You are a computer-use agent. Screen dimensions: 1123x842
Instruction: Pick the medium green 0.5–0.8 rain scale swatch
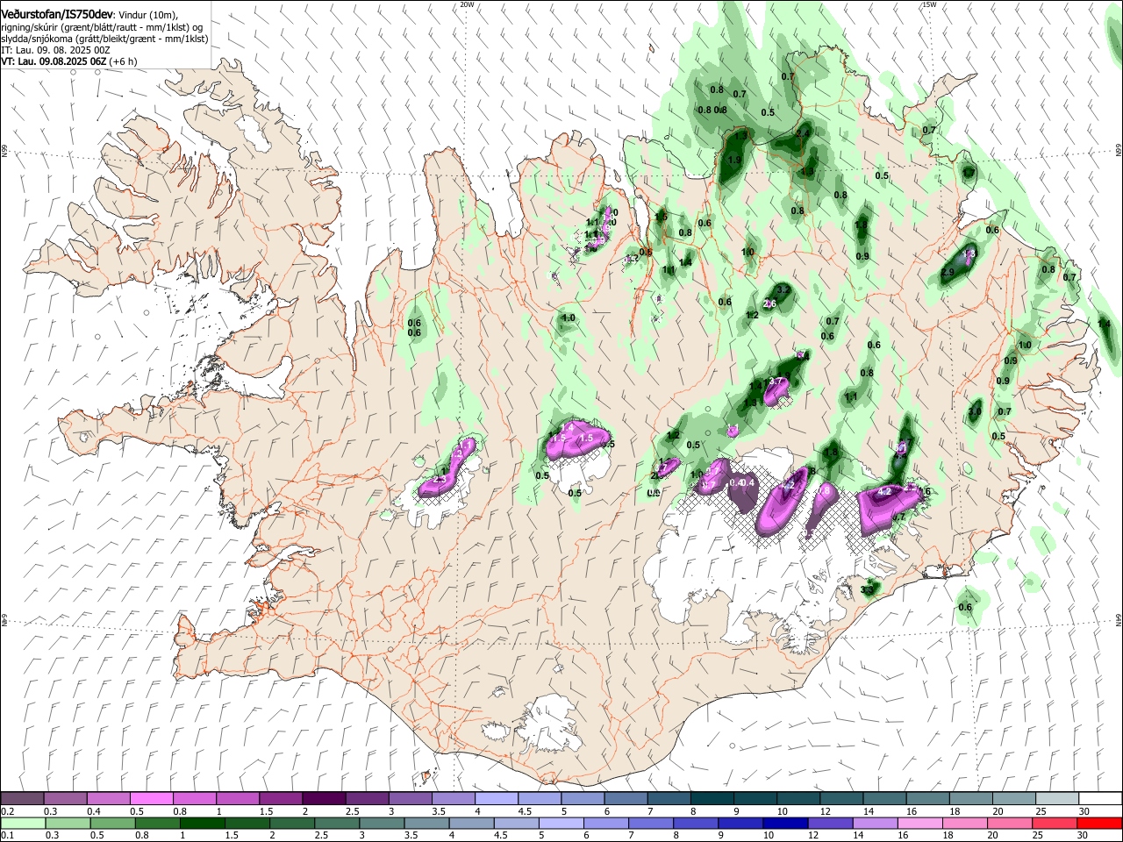coord(112,824)
